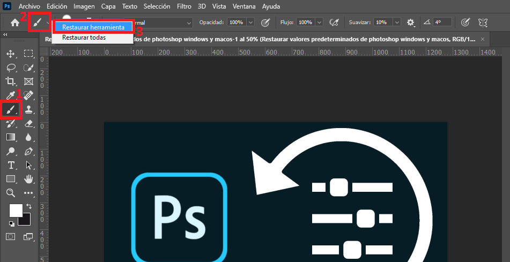510x262 pixels.
Task: Select the Move tool
Action: pos(11,54)
